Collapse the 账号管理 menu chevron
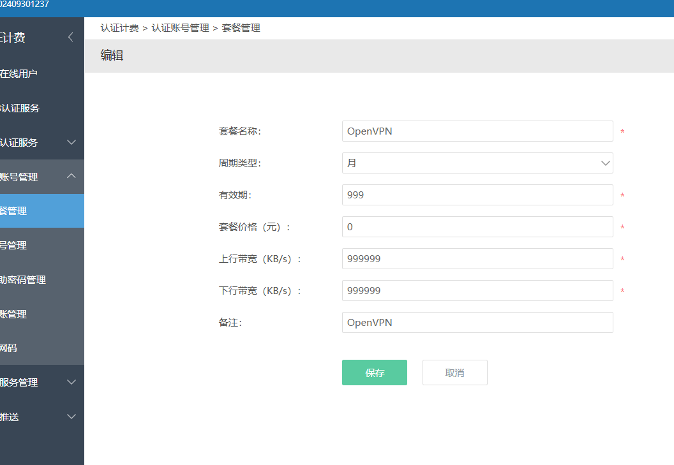This screenshot has width=674, height=465. pos(71,176)
